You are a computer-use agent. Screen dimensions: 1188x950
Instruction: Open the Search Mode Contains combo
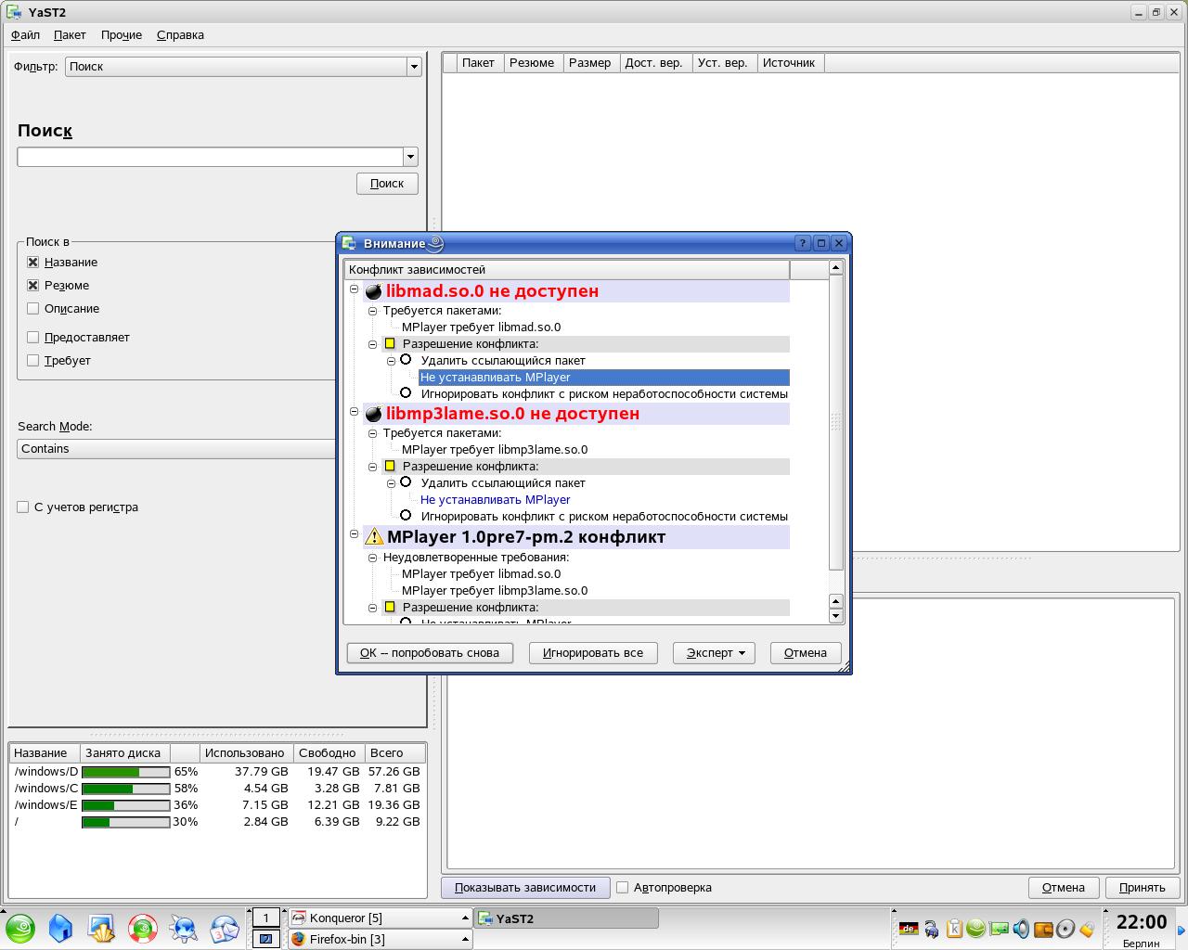(x=176, y=449)
